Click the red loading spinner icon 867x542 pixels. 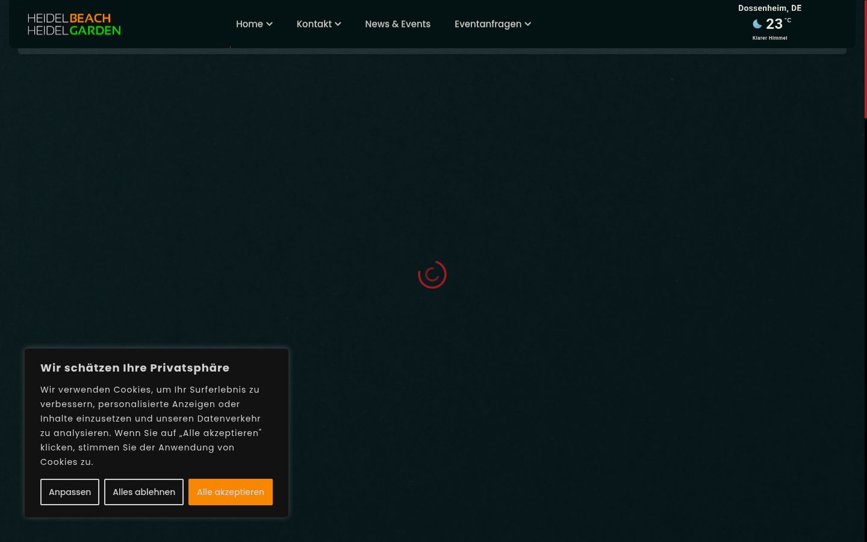tap(432, 275)
